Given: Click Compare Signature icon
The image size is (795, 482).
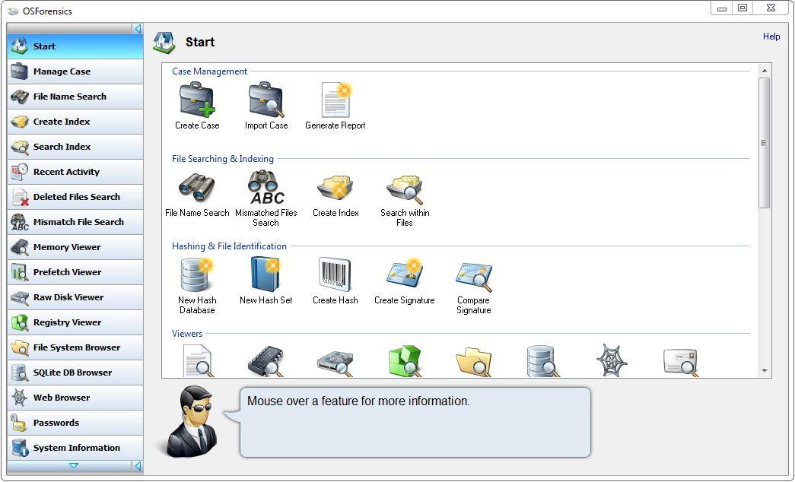Looking at the screenshot, I should (473, 277).
